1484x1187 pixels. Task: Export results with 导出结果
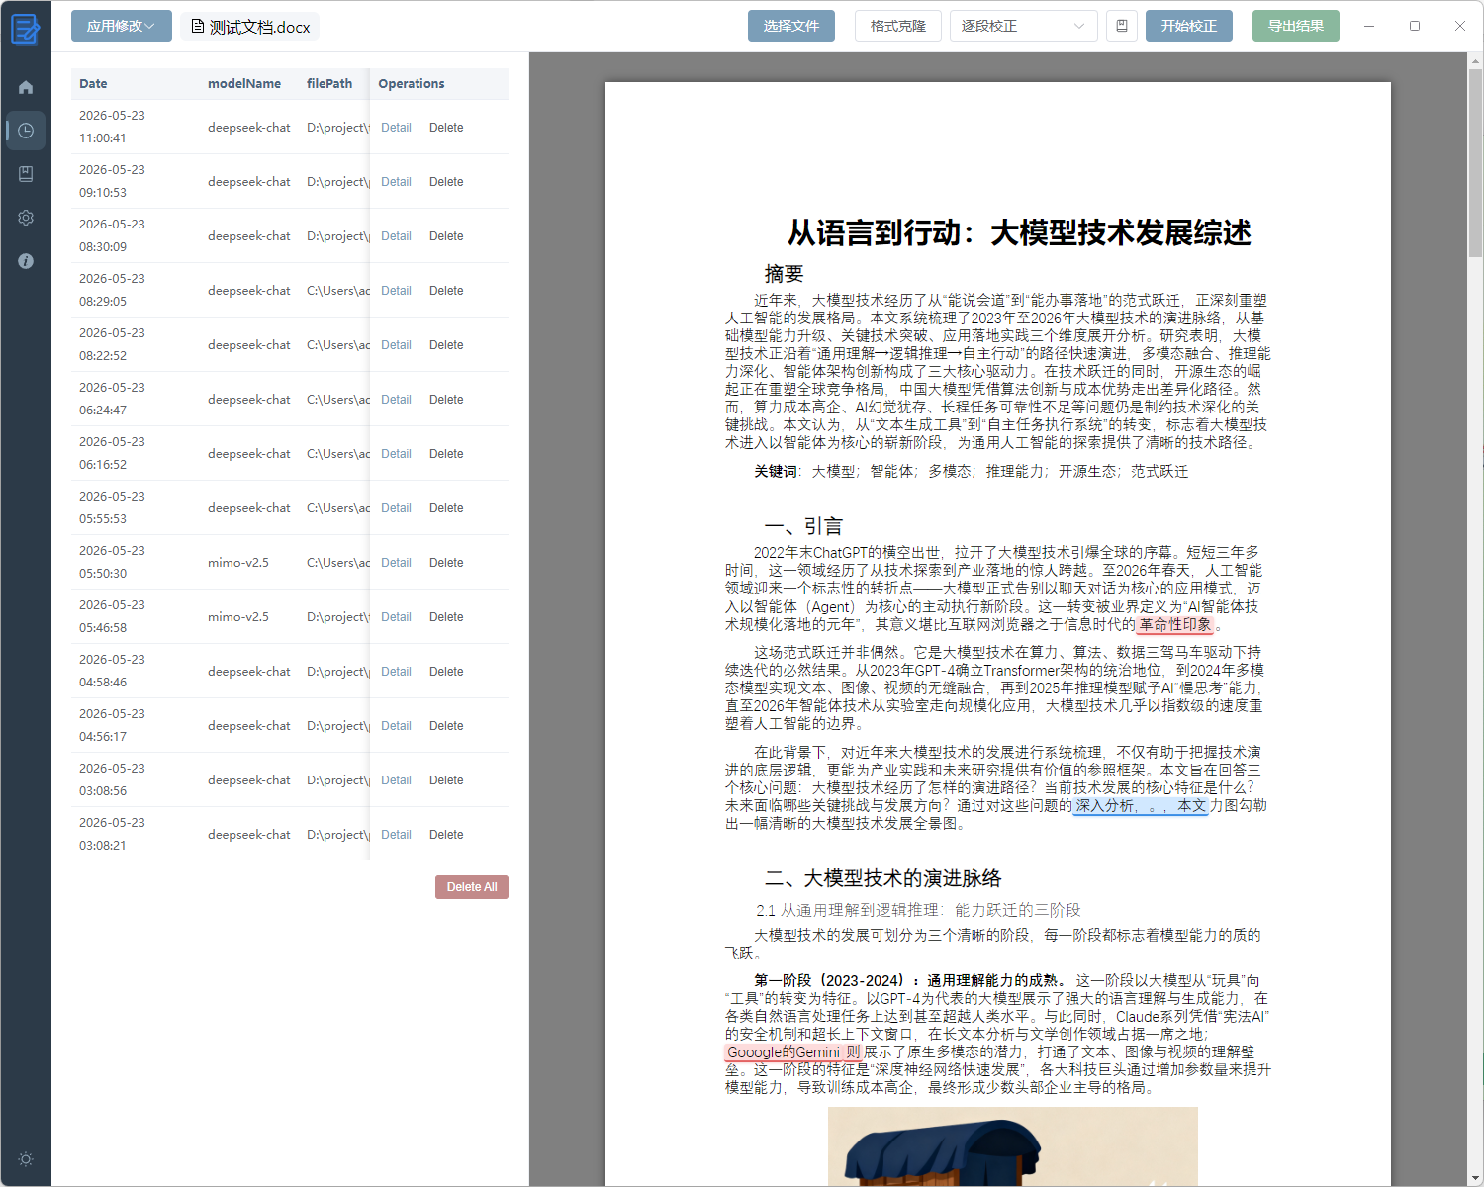[x=1296, y=26]
